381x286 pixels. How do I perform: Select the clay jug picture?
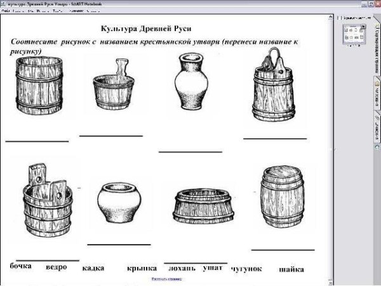[191, 81]
